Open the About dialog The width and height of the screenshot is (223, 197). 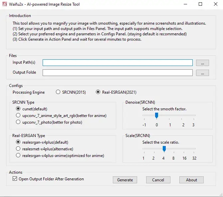click(191, 180)
